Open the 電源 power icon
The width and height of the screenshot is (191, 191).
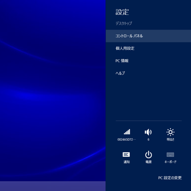pyautogui.click(x=148, y=155)
